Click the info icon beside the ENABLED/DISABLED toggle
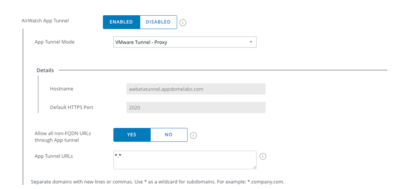Screen dimensions: 402x189 click(183, 23)
